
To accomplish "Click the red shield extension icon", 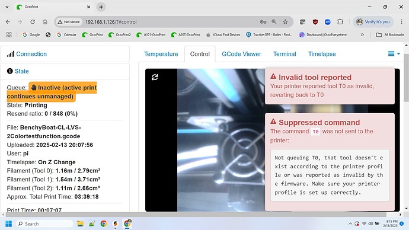I will pos(315,22).
